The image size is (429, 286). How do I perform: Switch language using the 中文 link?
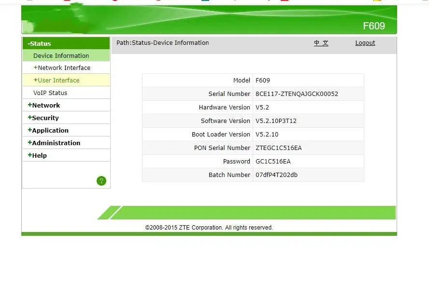(321, 43)
